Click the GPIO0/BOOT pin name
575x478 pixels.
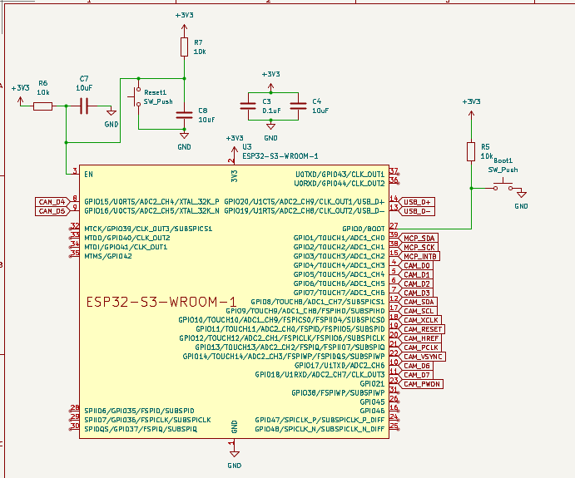(364, 229)
